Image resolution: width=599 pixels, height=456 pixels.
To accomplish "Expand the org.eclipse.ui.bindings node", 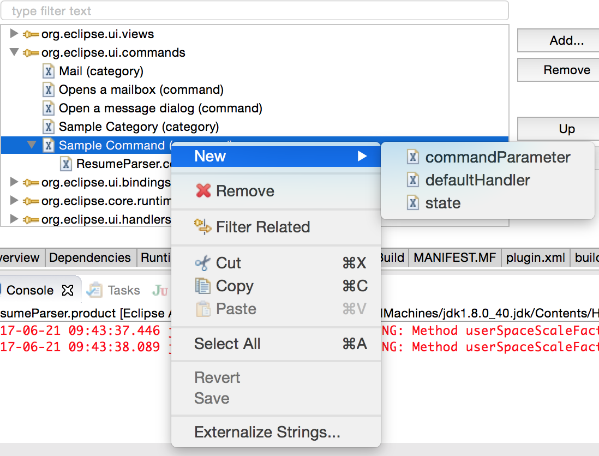I will point(15,182).
